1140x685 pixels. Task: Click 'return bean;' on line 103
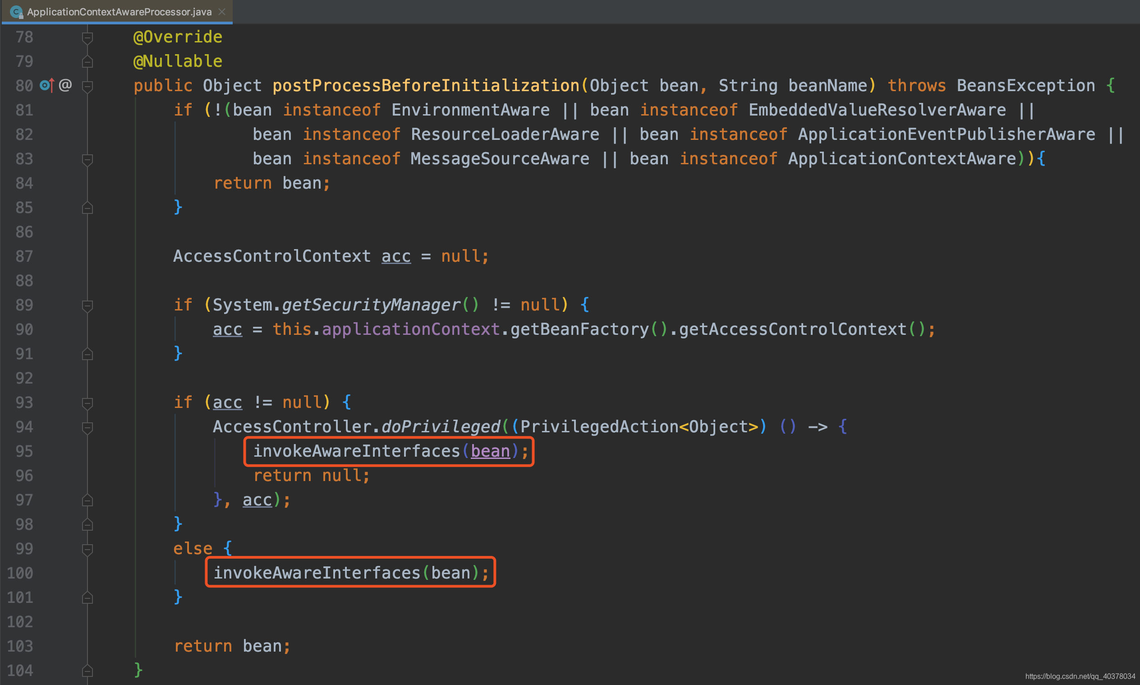point(232,646)
